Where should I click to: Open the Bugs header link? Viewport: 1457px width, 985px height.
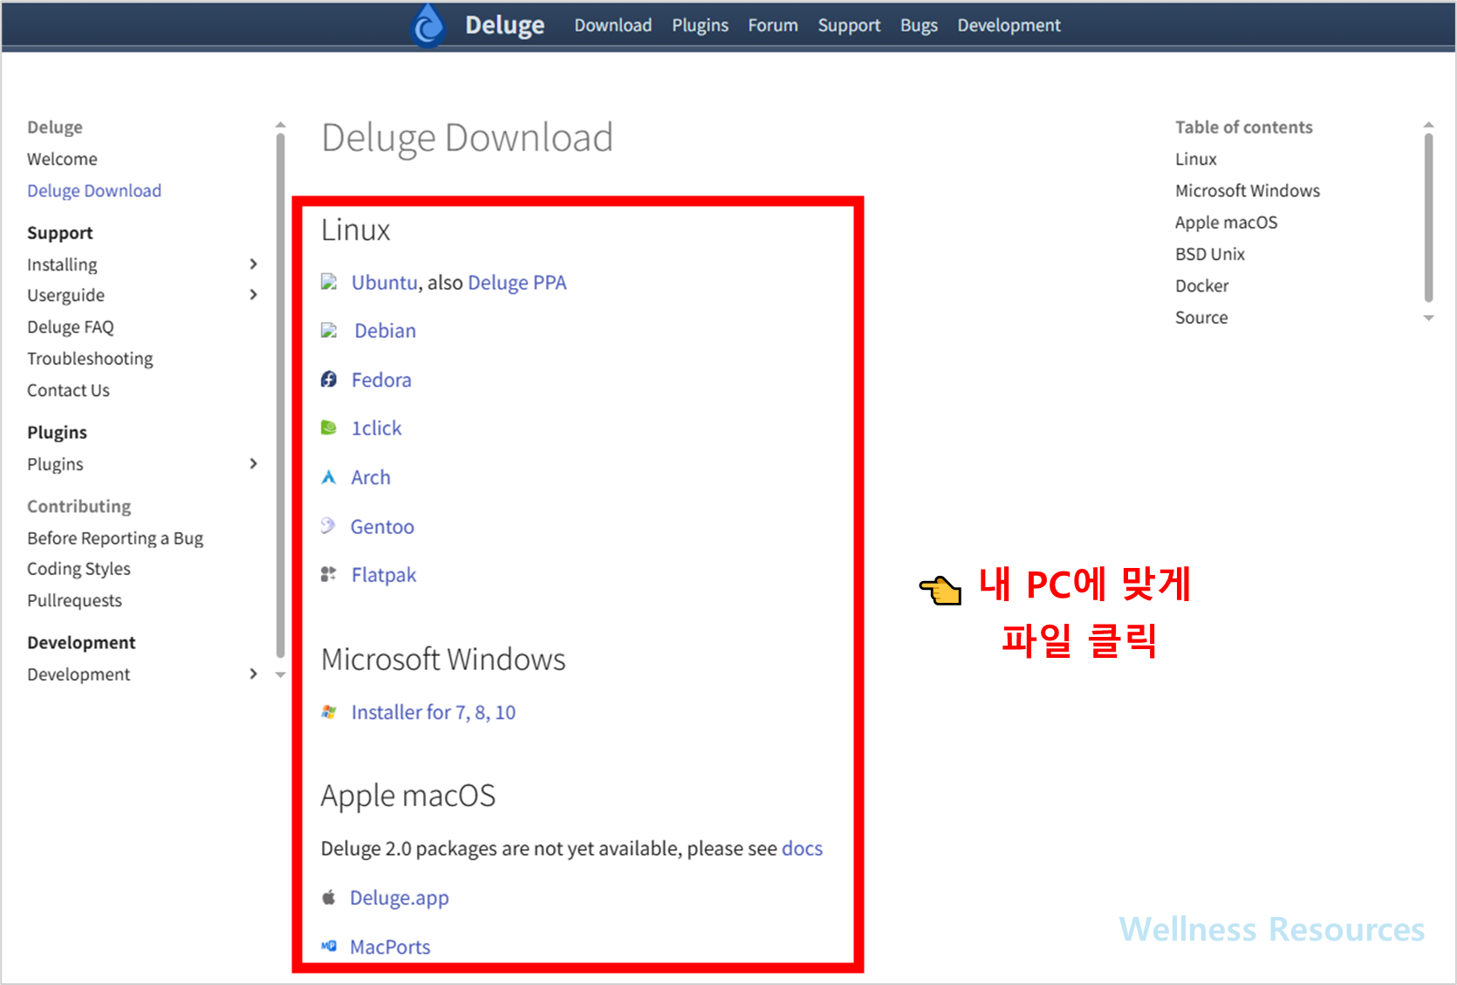tap(919, 25)
